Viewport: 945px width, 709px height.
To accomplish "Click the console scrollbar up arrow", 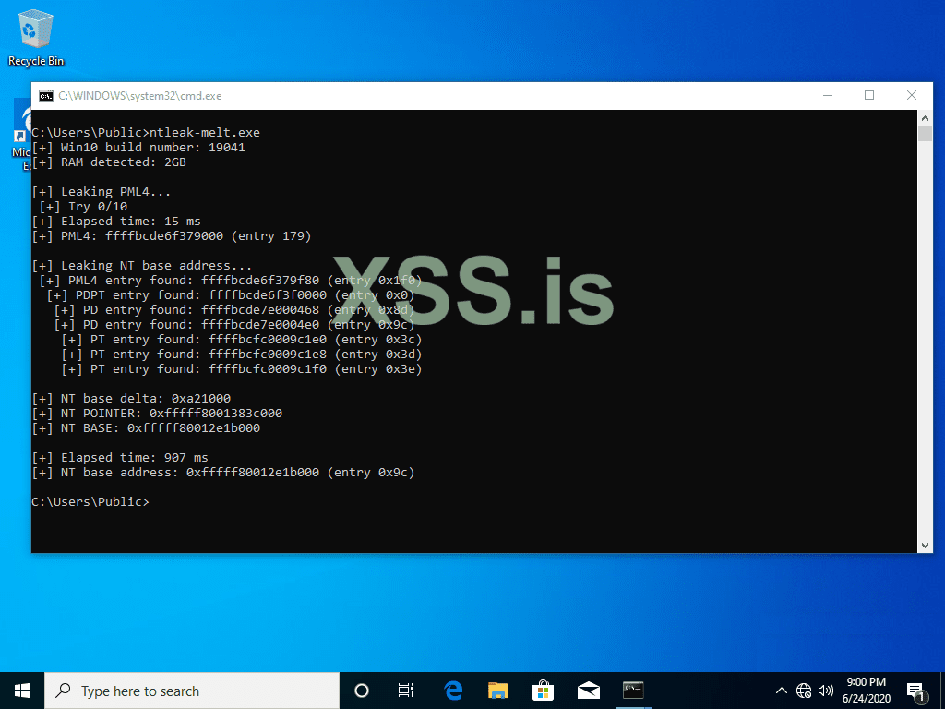I will [x=925, y=117].
